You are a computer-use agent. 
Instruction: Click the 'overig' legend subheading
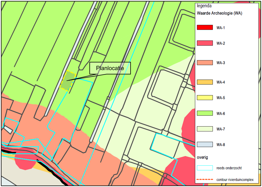click(202, 157)
